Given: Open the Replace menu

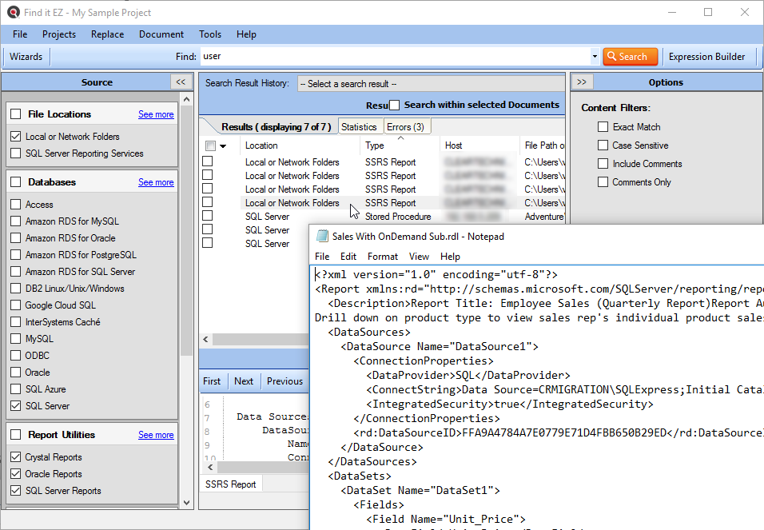Looking at the screenshot, I should pos(107,34).
